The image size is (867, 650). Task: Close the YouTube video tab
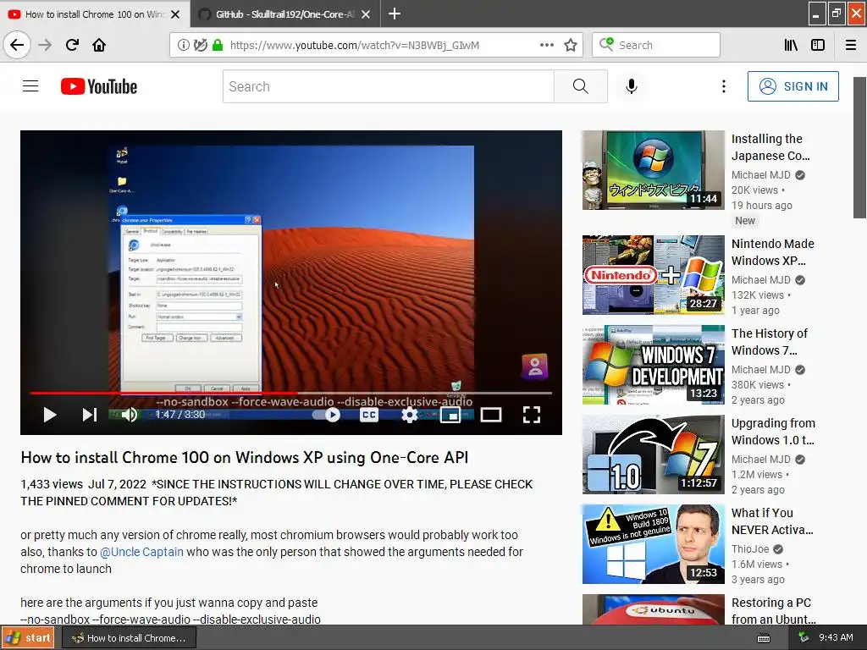pyautogui.click(x=175, y=14)
